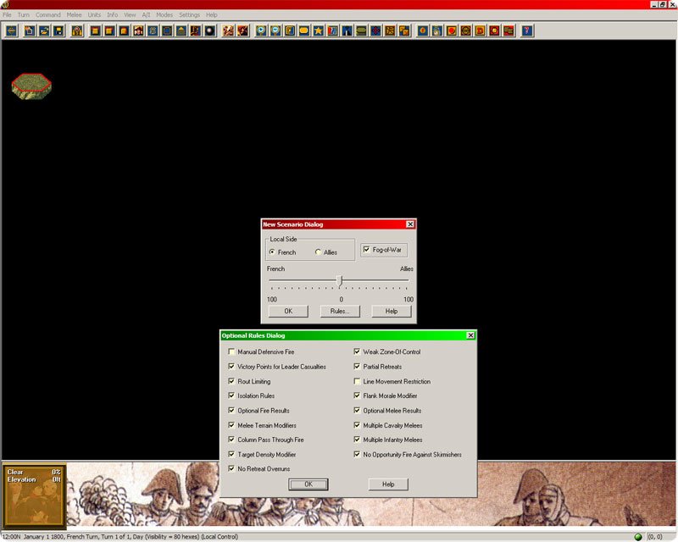
Task: Select Allies as the local side
Action: (x=319, y=252)
